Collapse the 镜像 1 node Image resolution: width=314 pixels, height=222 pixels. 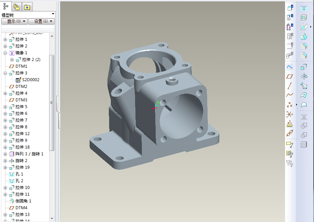tap(5, 53)
